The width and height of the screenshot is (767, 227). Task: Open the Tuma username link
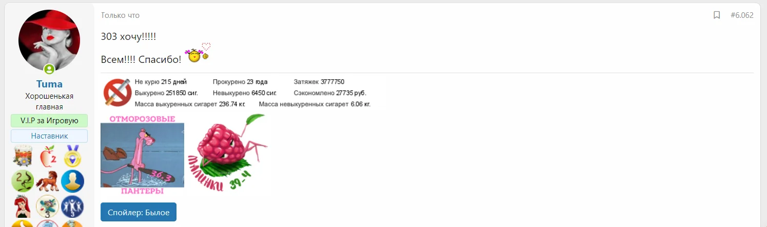tap(49, 84)
